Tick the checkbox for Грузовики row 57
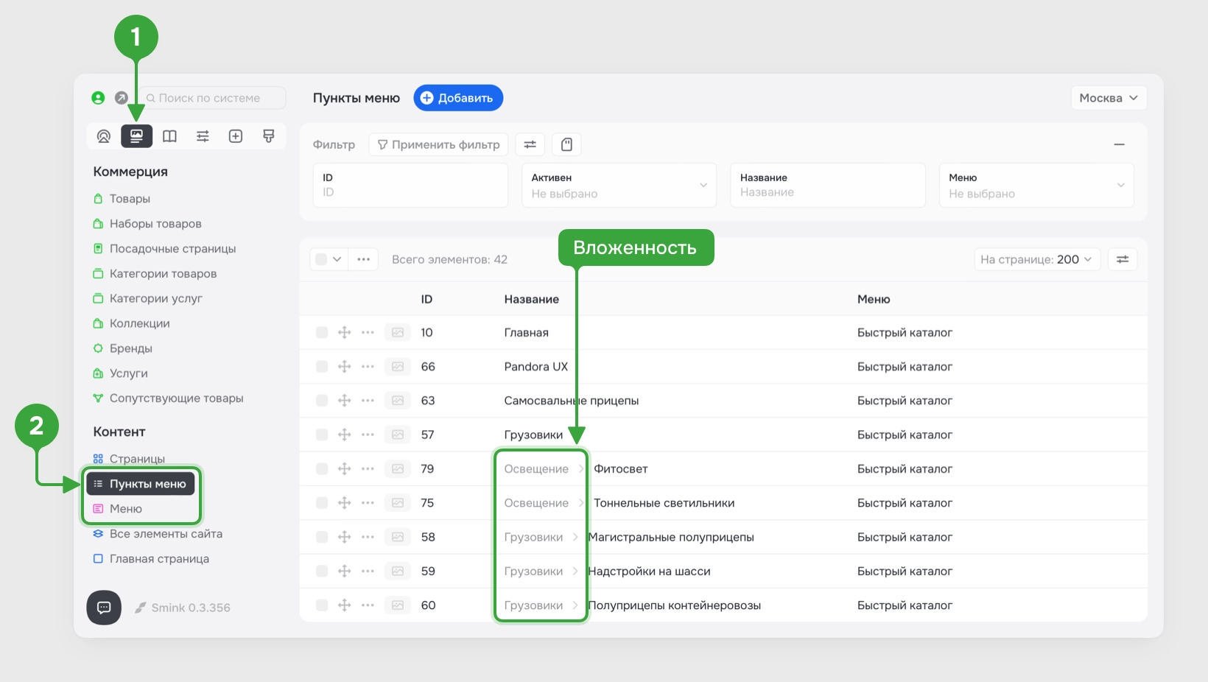Viewport: 1208px width, 682px height. [322, 435]
